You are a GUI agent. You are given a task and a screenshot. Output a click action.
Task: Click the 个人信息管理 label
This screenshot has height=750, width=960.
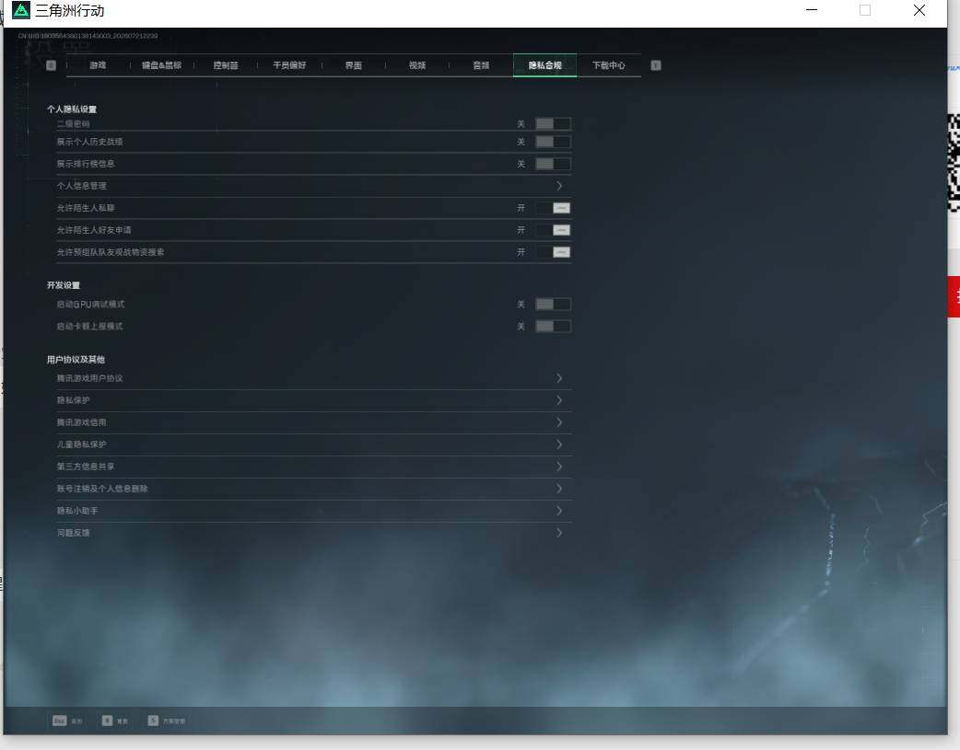pyautogui.click(x=81, y=186)
